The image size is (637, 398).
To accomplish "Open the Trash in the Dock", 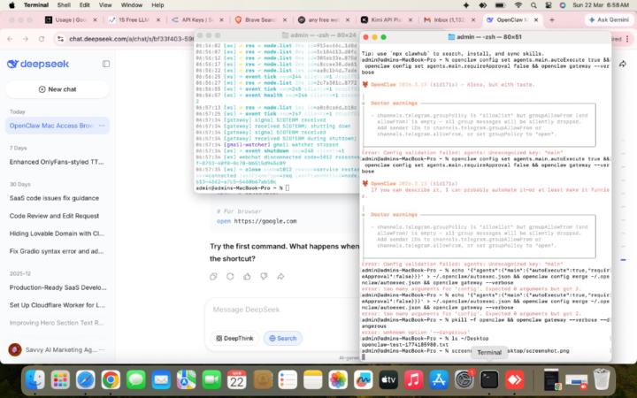I will (602, 379).
